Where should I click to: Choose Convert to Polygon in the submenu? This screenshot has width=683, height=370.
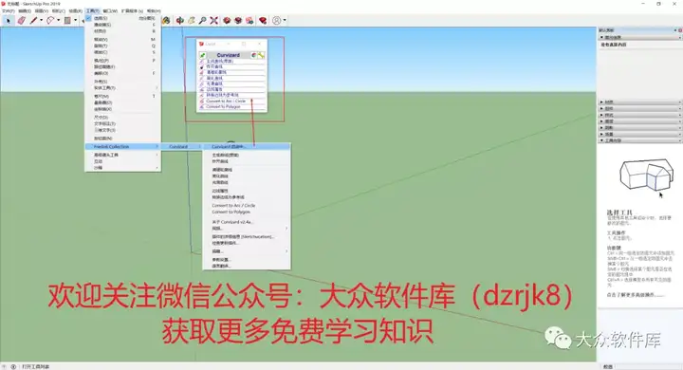coord(247,212)
